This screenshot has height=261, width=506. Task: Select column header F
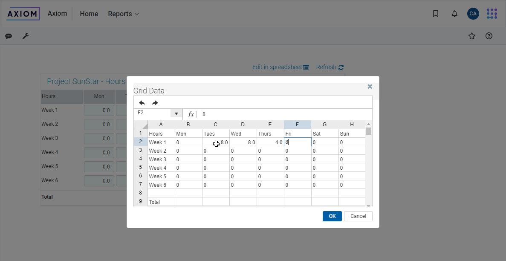(x=297, y=125)
